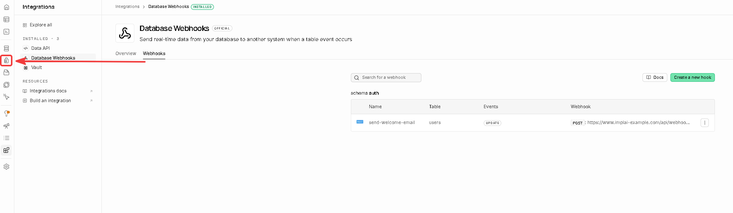Image resolution: width=733 pixels, height=213 pixels.
Task: Open the three-dot menu for send-welcome-email
Action: 704,123
